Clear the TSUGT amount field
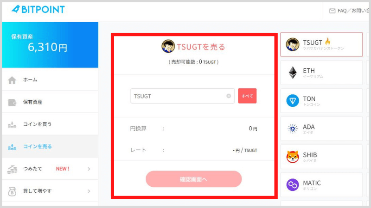Screen dimensions: 371x208 coord(229,96)
